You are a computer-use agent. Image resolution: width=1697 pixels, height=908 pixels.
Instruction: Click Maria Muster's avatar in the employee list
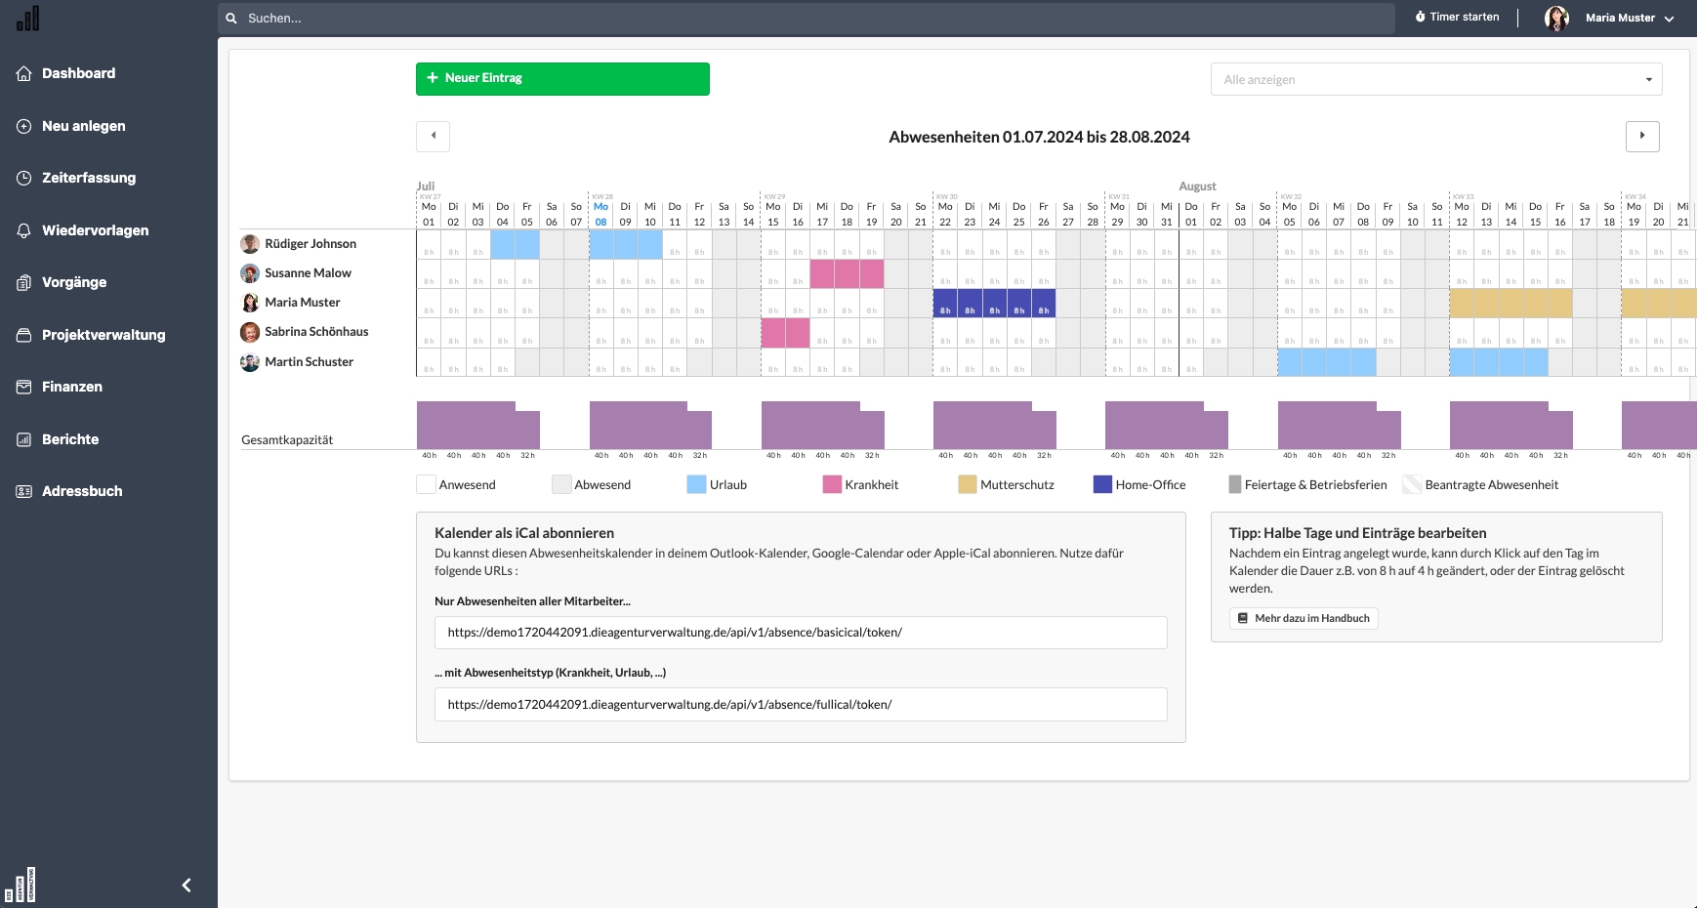250,303
